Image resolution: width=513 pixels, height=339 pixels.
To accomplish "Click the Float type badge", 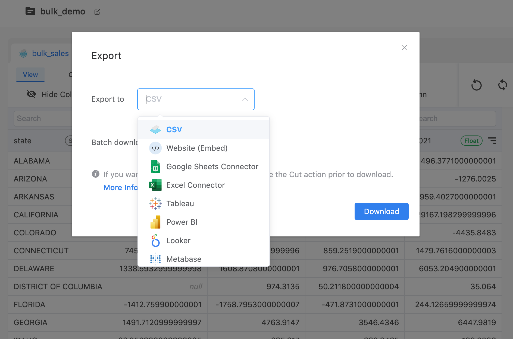I will point(471,141).
